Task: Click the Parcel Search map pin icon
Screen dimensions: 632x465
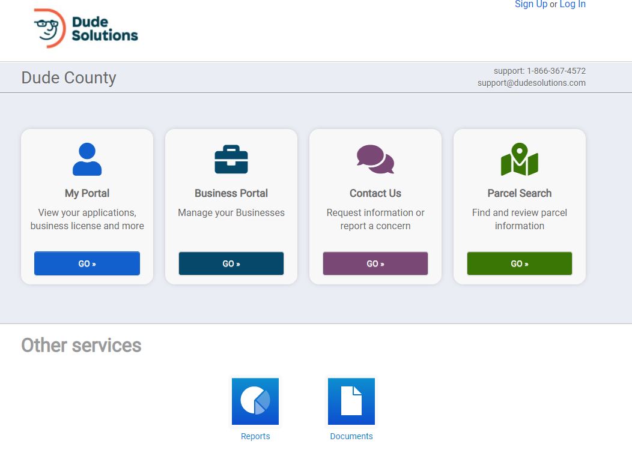Action: 519,157
